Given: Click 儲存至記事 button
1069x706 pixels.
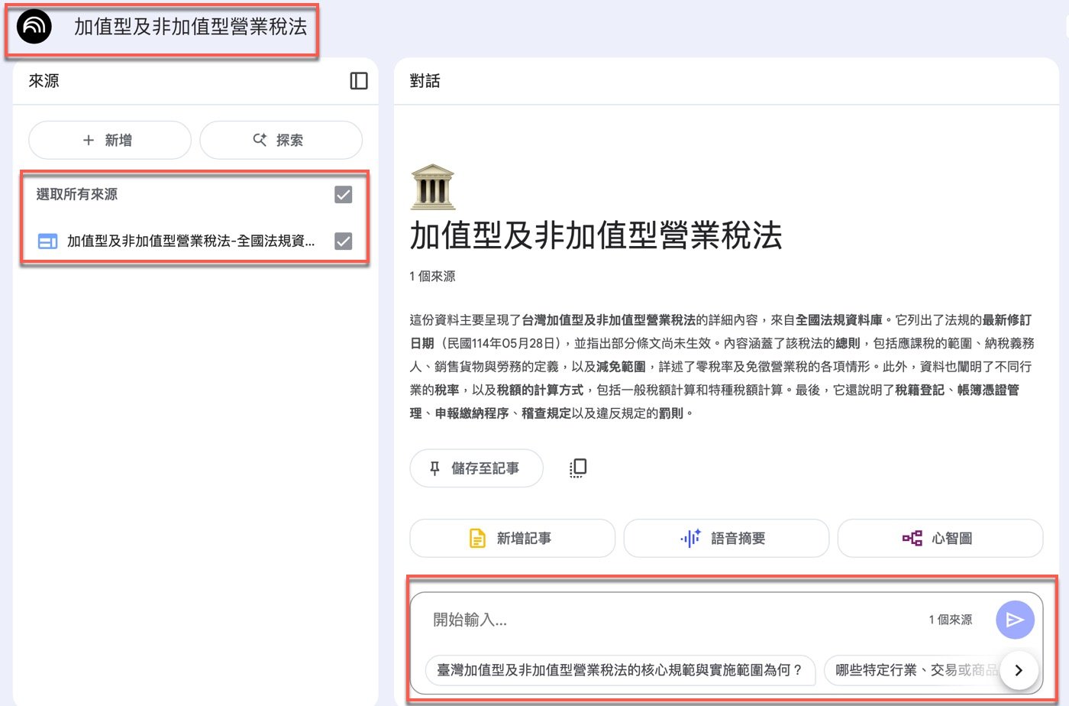Looking at the screenshot, I should click(476, 468).
